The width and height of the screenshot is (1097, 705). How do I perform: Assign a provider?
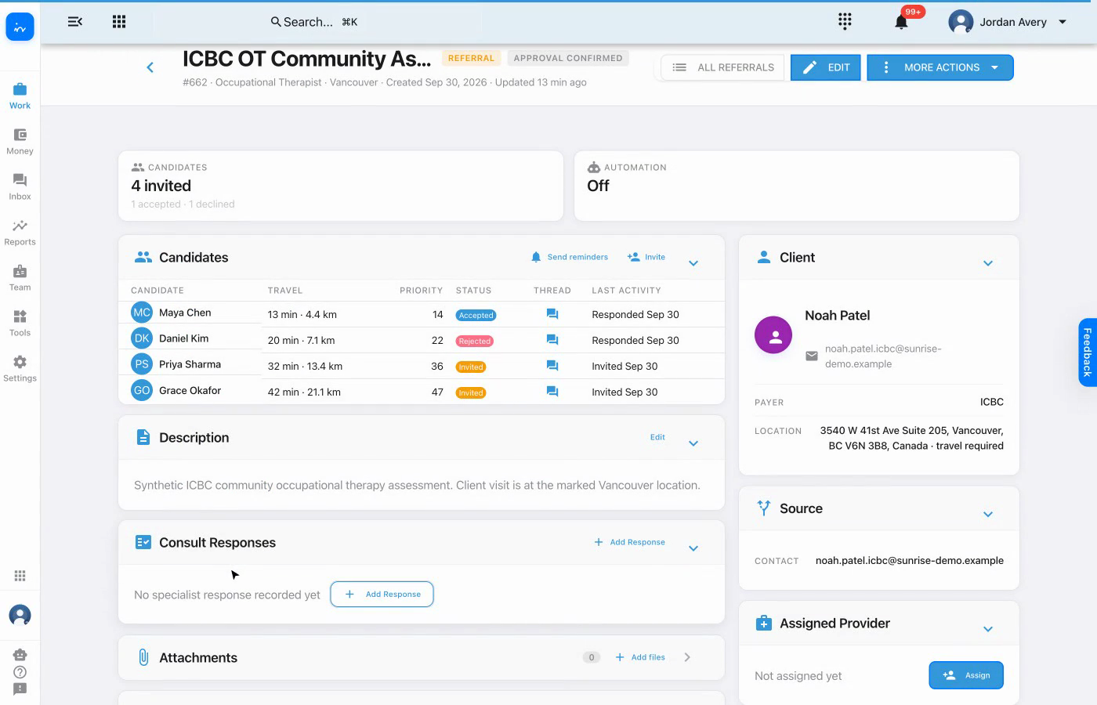[966, 675]
